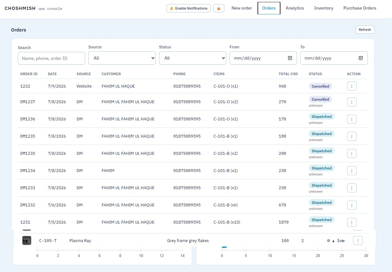Click order ID DM1237 cell

coord(28,102)
